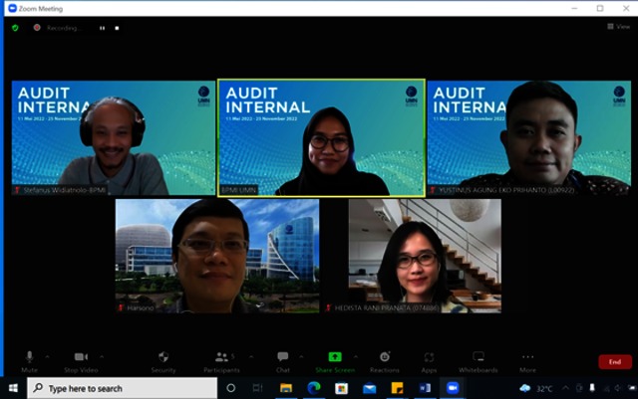Click the red End meeting button
638x399 pixels.
(615, 361)
